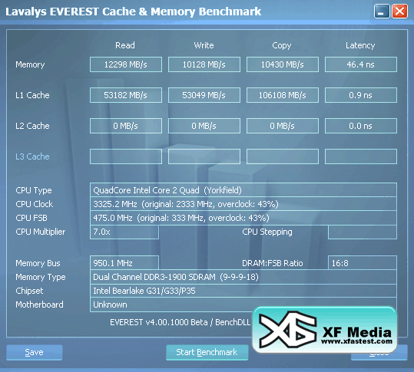Click the Save button

35,352
